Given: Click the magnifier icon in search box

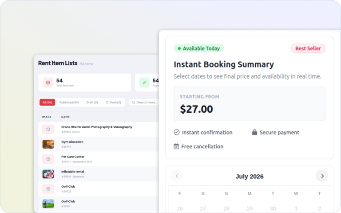Looking at the screenshot, I should 133,103.
